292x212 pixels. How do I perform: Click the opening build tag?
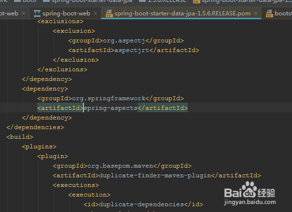click(20, 137)
